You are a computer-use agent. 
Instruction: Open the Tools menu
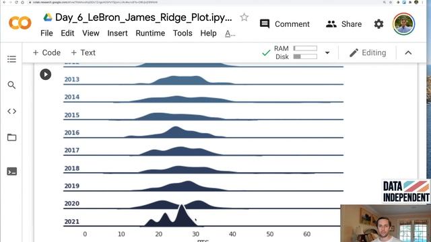tap(183, 33)
